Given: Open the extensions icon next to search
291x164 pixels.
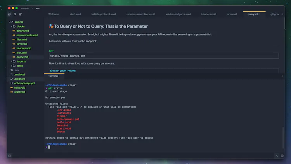Looking at the screenshot, I should [20, 14].
